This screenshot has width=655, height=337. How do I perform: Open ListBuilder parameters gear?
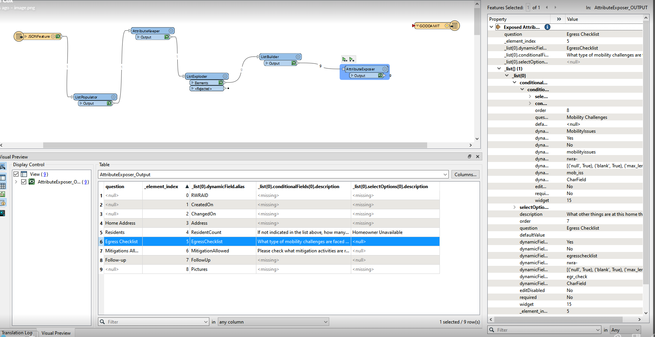(298, 57)
